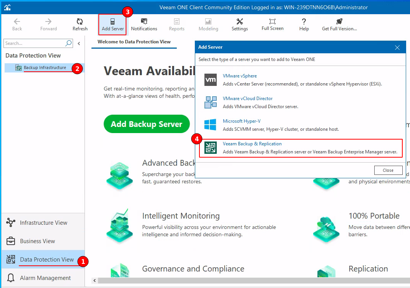
Task: Click the VMware vSphere vm icon
Action: coord(211,80)
